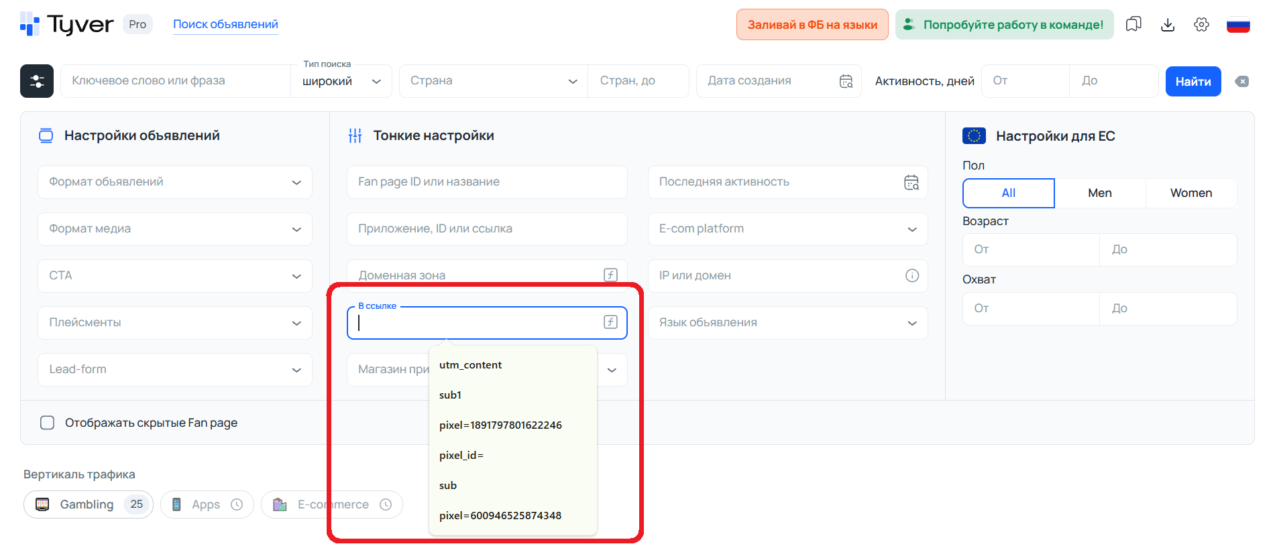
Task: Click Попробуйте работу в команде button
Action: pyautogui.click(x=1004, y=25)
